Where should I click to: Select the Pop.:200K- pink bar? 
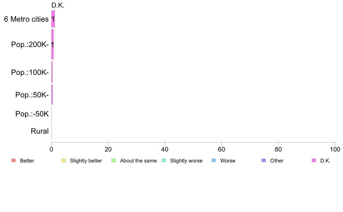[53, 44]
